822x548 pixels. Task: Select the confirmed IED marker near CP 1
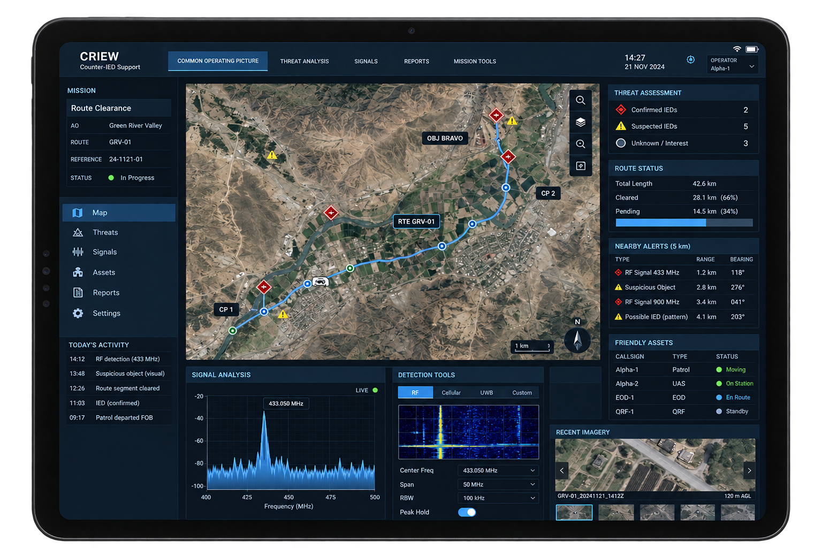263,287
